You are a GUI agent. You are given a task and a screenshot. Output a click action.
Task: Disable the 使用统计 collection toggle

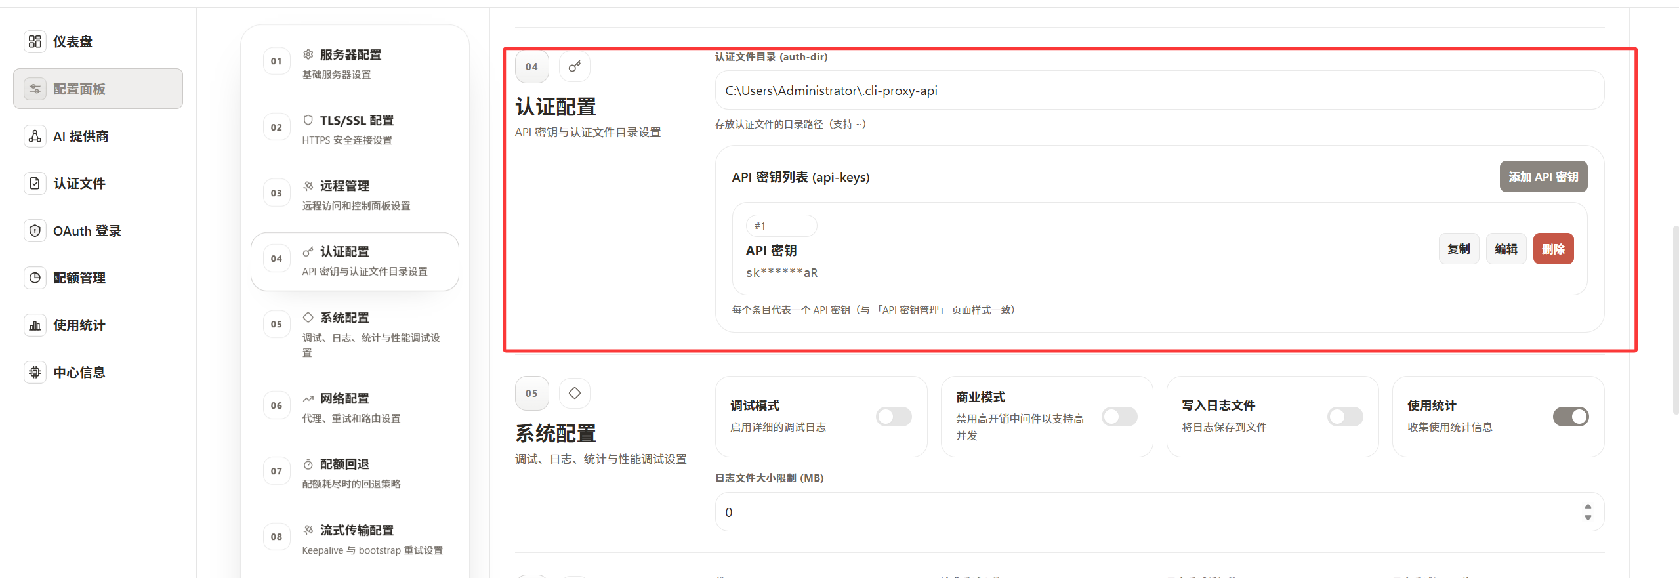[1571, 417]
